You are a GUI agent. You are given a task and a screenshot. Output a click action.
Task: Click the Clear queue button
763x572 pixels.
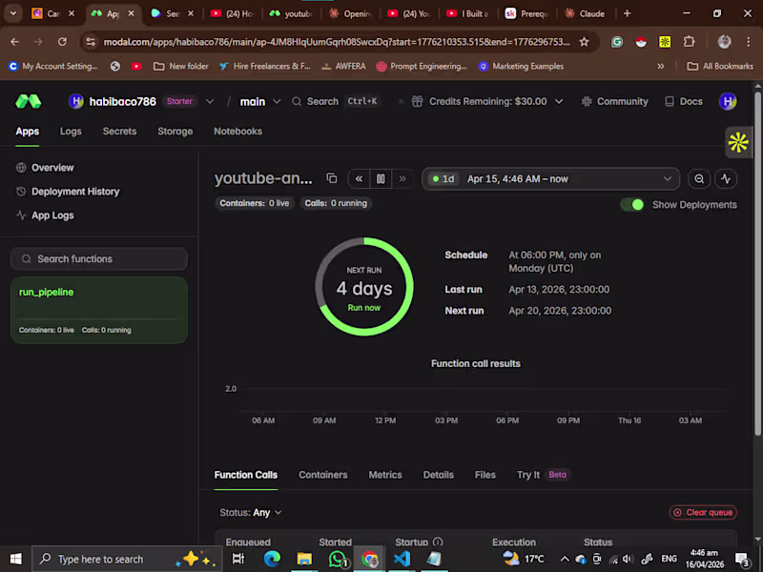click(x=703, y=513)
